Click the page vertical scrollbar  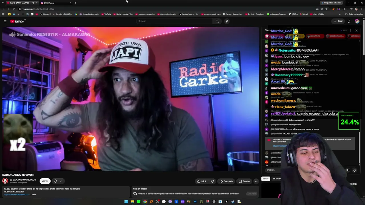pyautogui.click(x=364, y=37)
